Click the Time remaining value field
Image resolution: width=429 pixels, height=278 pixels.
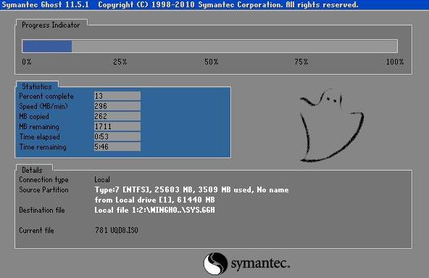tap(117, 147)
